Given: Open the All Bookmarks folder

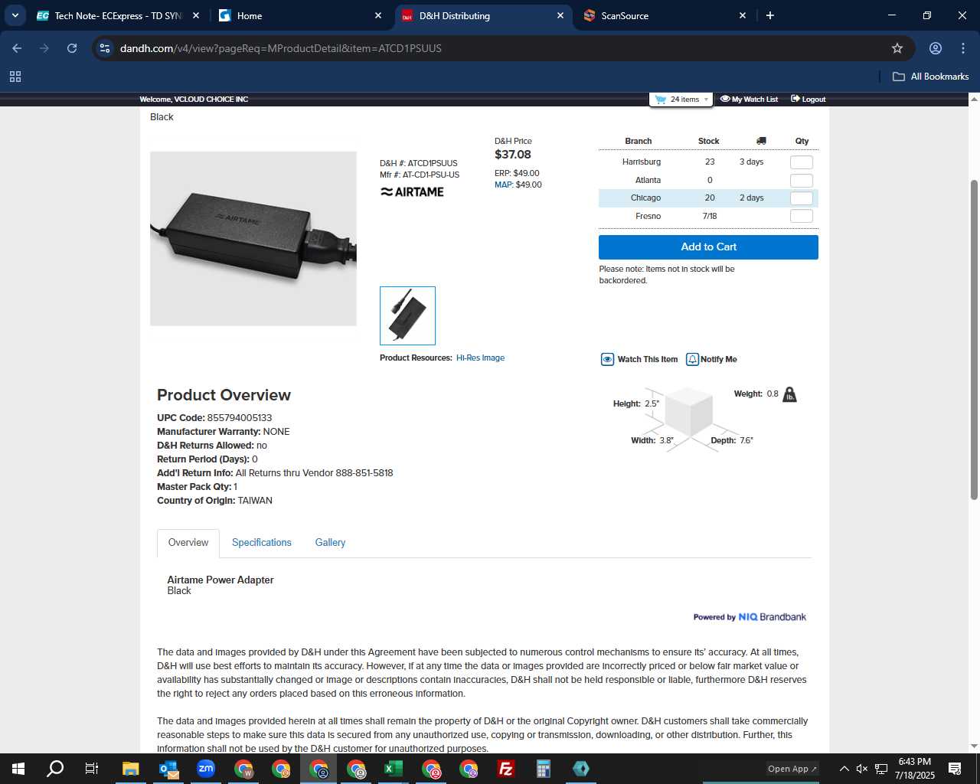Looking at the screenshot, I should 930,77.
